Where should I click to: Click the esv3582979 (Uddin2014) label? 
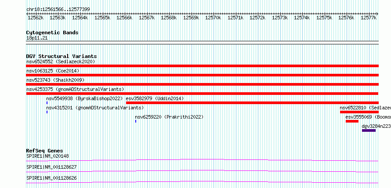coord(155,98)
